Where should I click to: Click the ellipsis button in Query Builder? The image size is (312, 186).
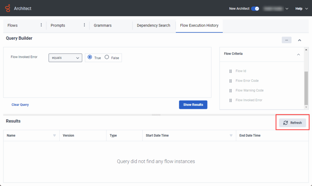[x=286, y=40]
